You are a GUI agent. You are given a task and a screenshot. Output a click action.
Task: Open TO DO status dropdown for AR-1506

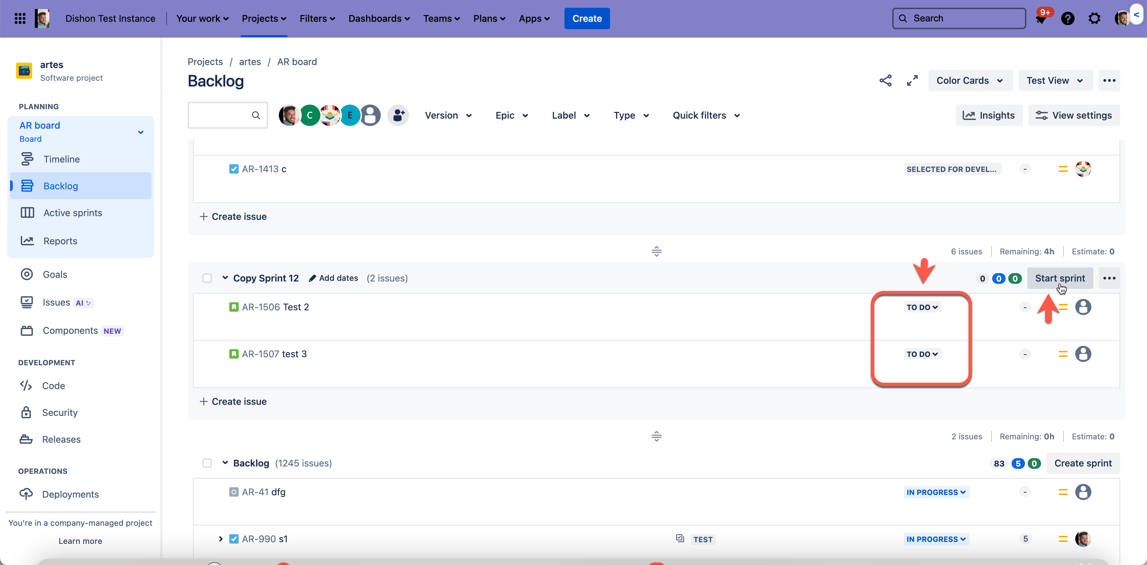click(x=922, y=307)
